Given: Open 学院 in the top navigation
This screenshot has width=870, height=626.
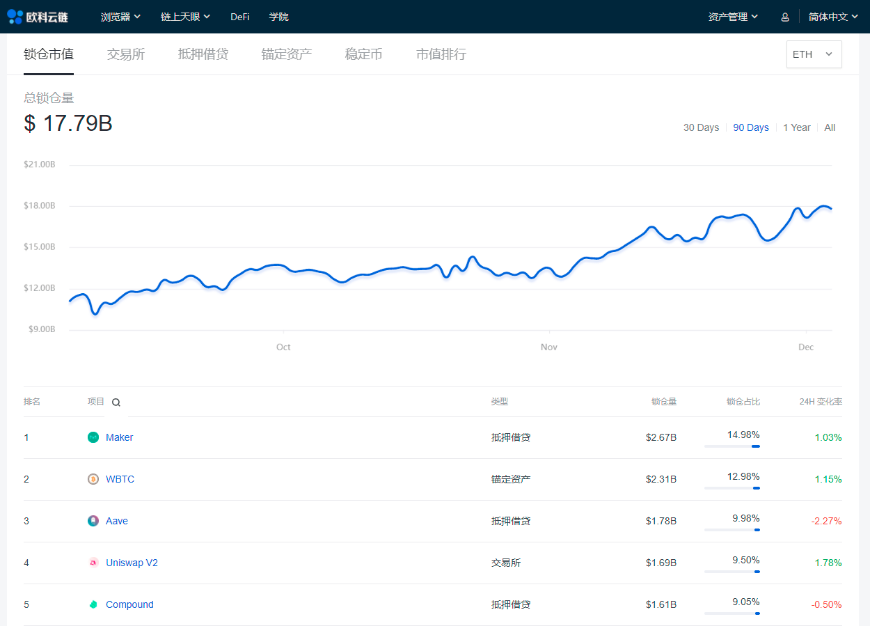Looking at the screenshot, I should click(x=279, y=17).
